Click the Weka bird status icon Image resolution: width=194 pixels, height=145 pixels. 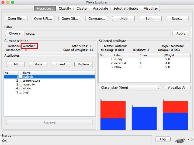tap(180, 140)
